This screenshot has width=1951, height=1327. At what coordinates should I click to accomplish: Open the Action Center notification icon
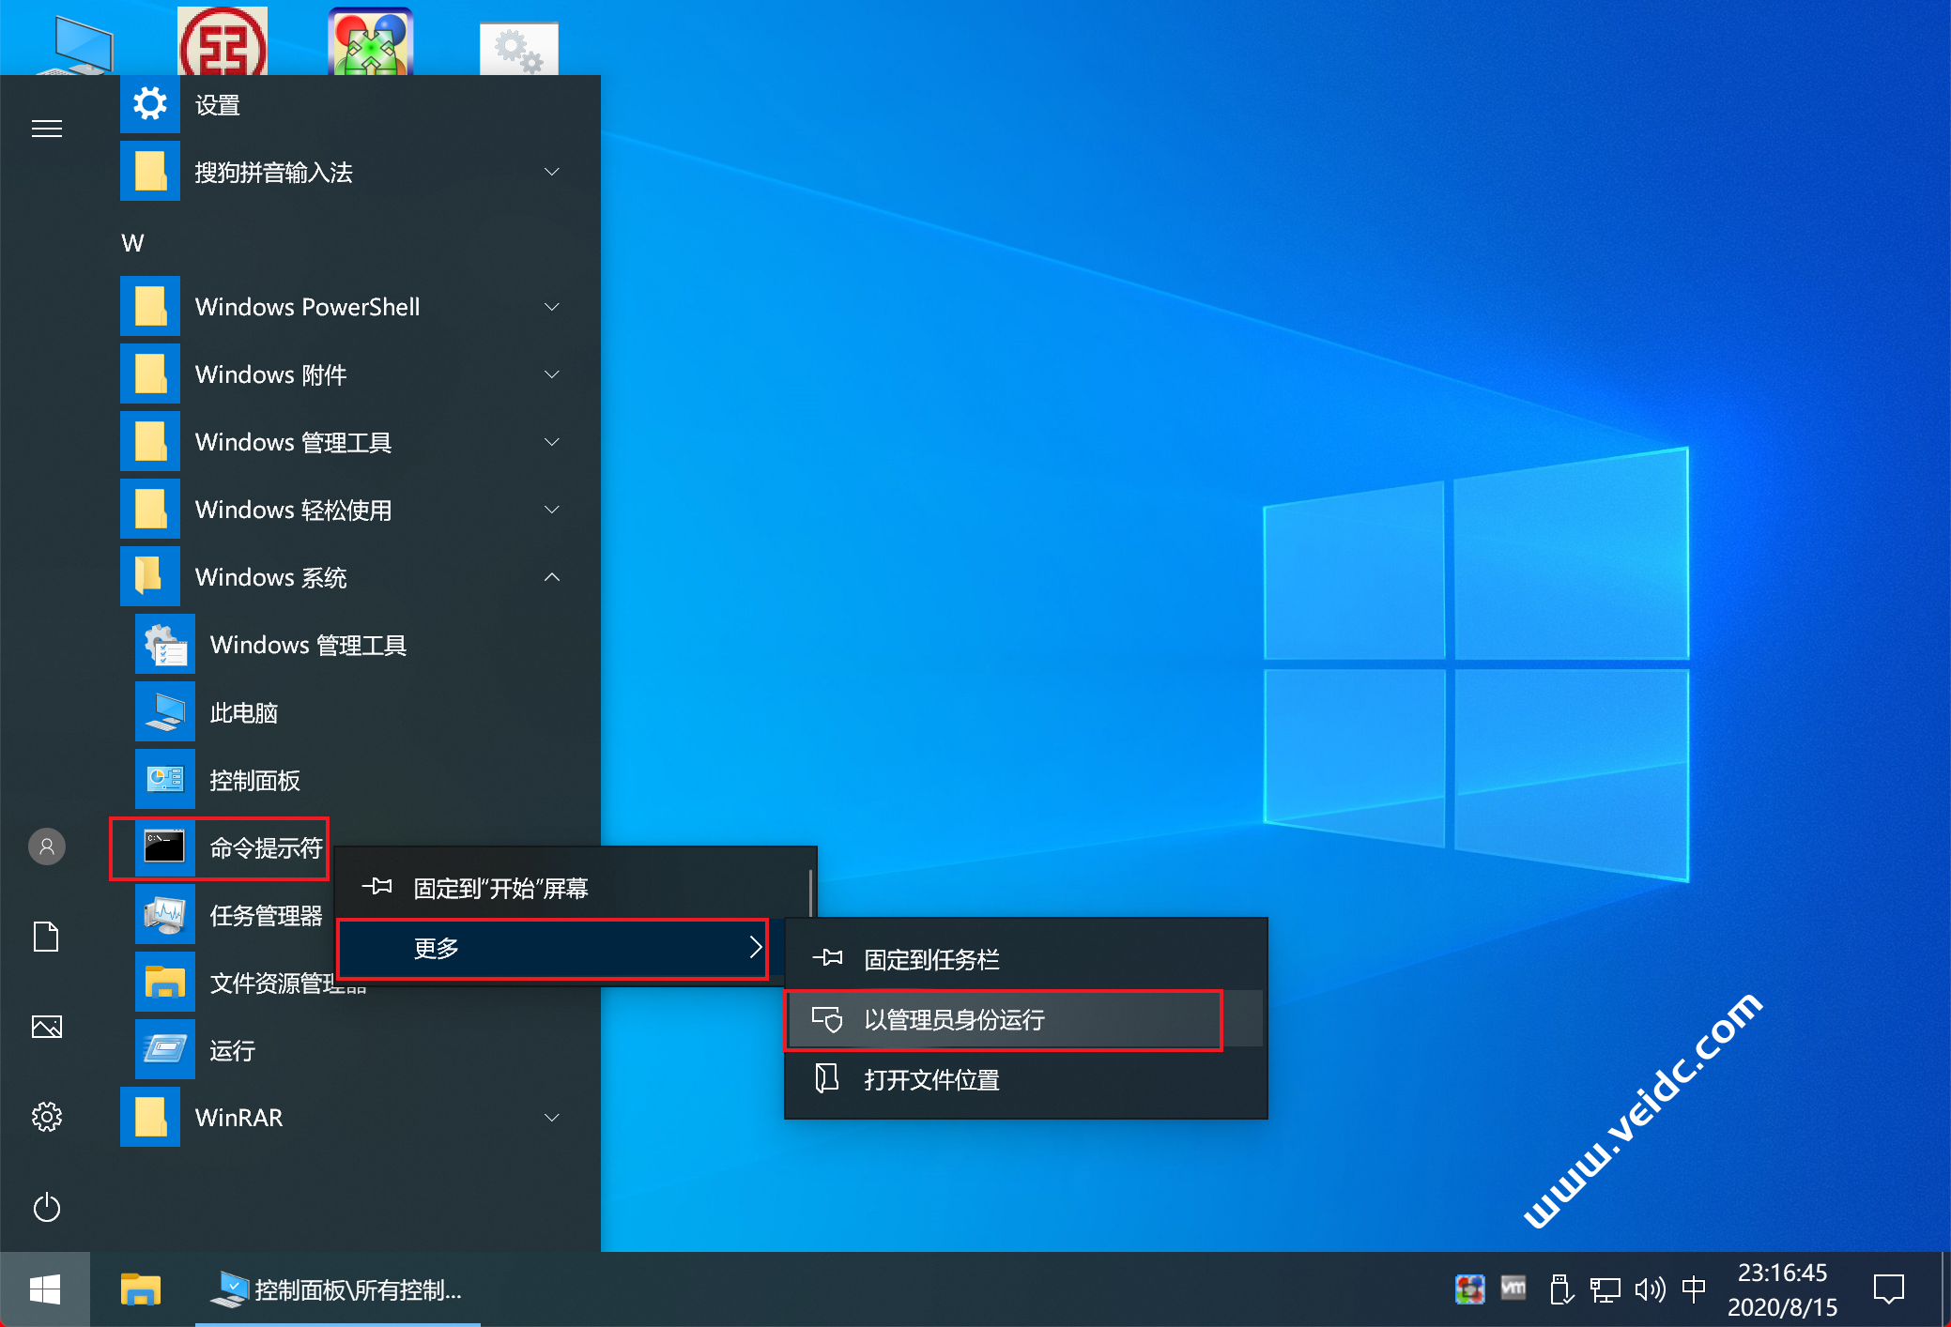coord(1888,1289)
